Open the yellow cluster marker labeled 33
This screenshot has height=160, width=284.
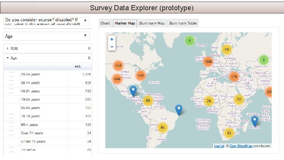tap(227, 49)
